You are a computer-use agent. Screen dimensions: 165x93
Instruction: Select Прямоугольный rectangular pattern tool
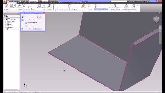(100, 5)
